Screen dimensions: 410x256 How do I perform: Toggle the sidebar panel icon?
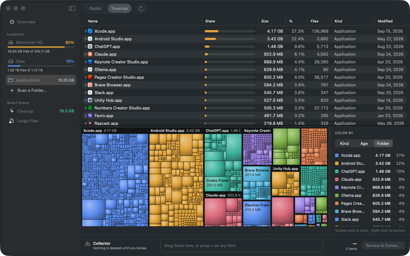72,9
